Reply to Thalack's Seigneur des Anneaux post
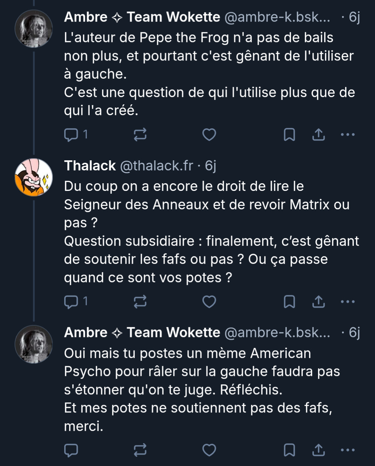 point(71,302)
